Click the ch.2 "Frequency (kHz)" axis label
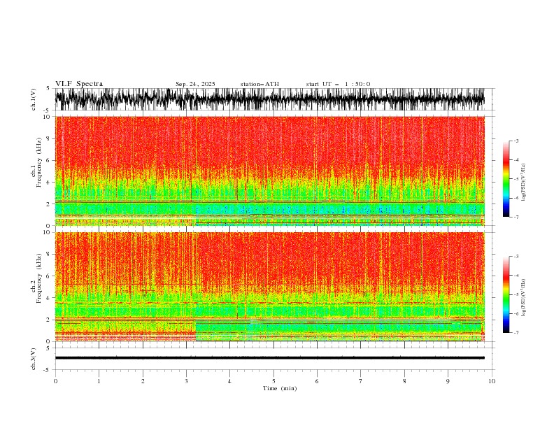 [x=39, y=278]
